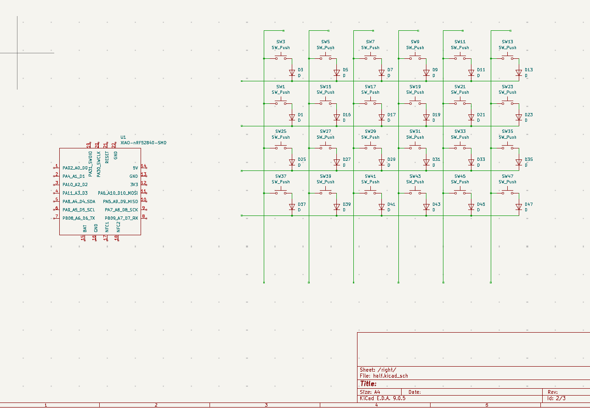Click the Sheet: /right/ text in title block
This screenshot has width=590, height=408.
378,370
